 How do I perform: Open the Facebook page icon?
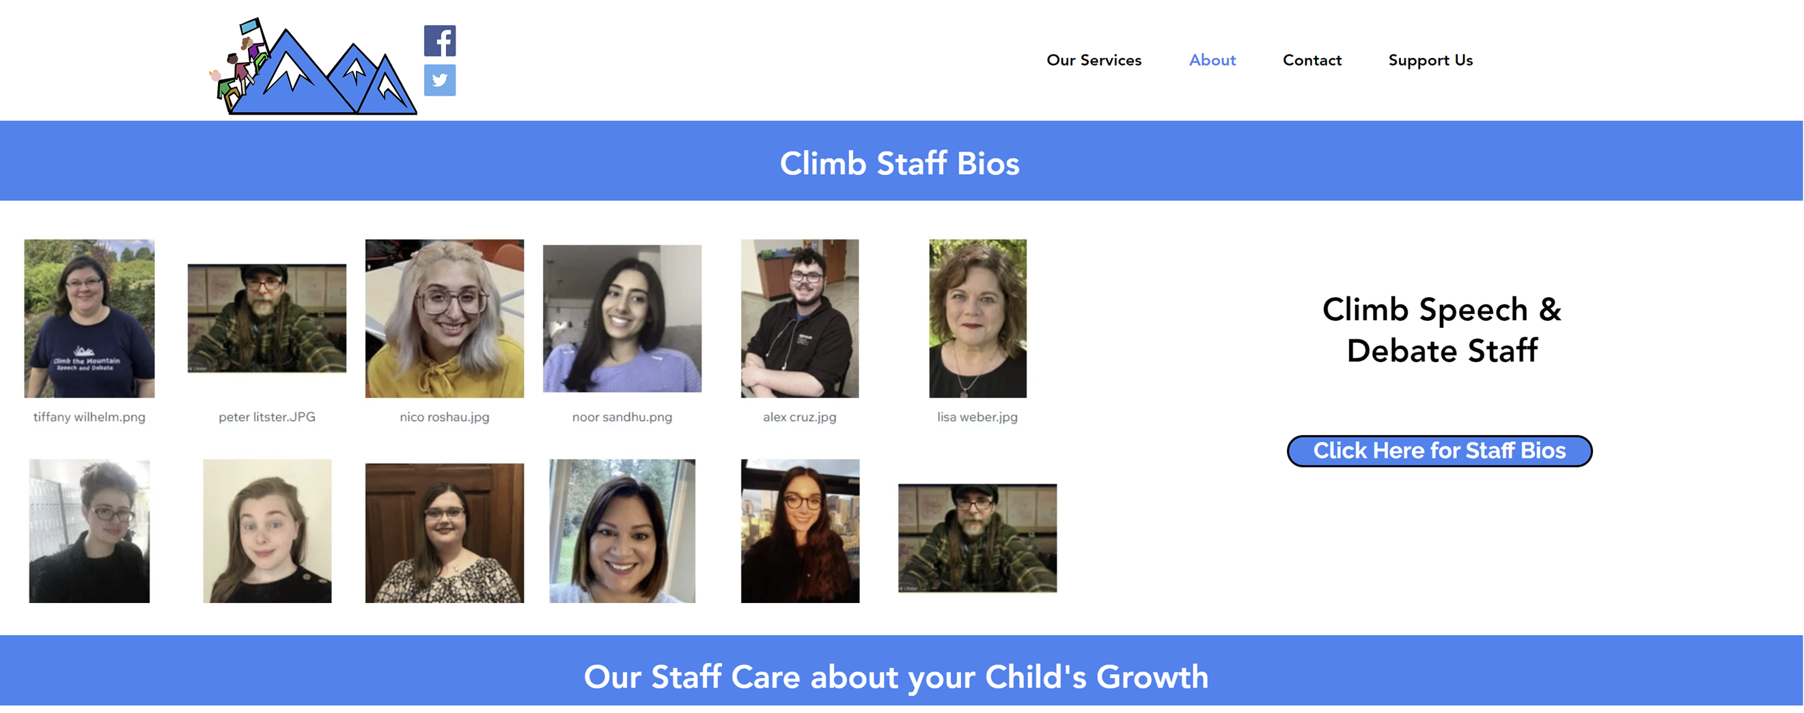440,40
